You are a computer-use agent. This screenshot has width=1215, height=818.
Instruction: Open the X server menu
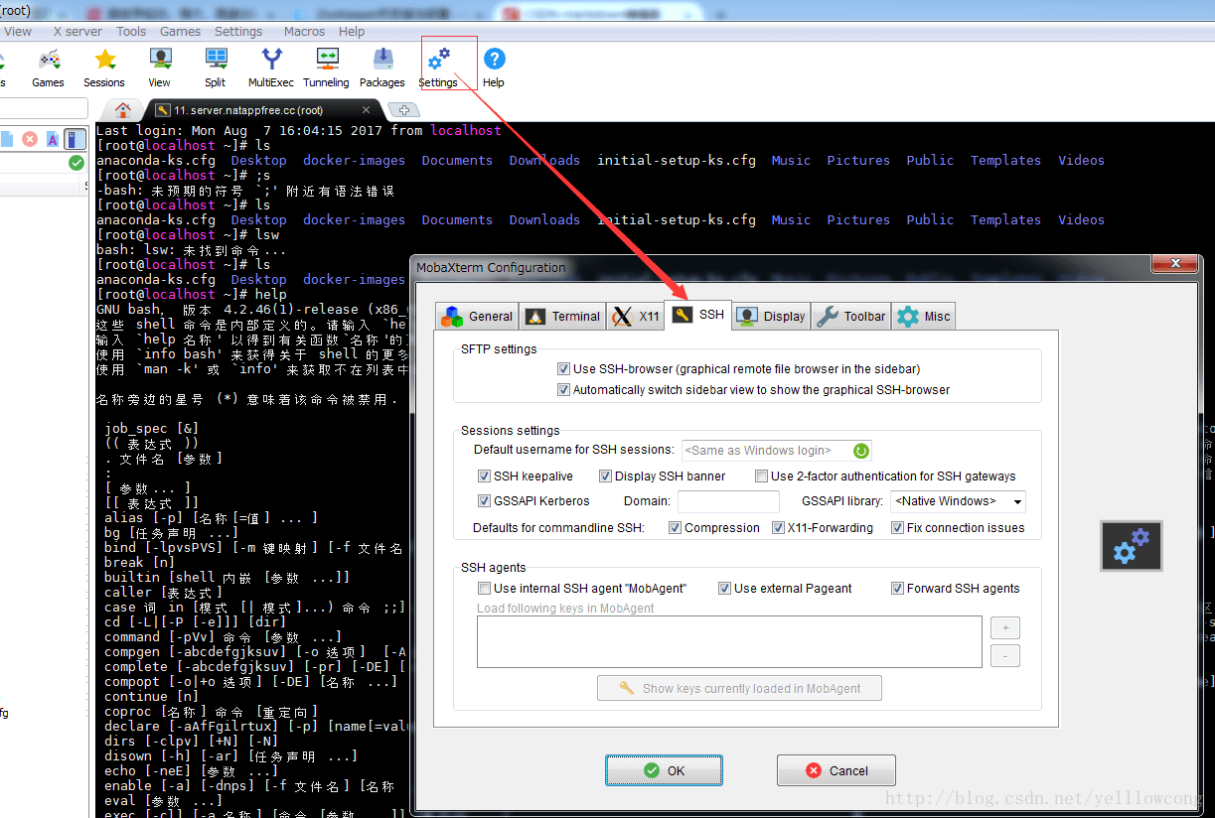coord(77,32)
